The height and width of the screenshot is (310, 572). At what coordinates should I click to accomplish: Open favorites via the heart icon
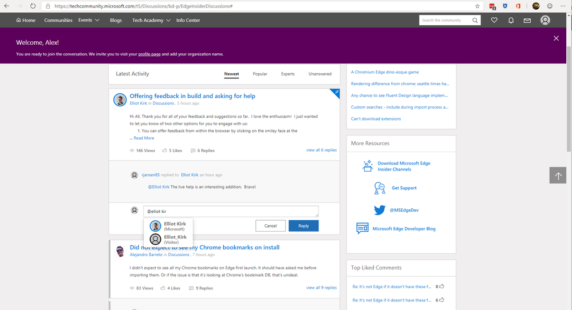coord(494,21)
